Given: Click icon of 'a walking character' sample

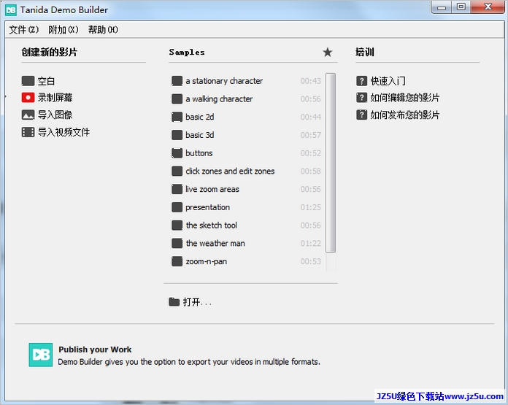Looking at the screenshot, I should click(177, 99).
